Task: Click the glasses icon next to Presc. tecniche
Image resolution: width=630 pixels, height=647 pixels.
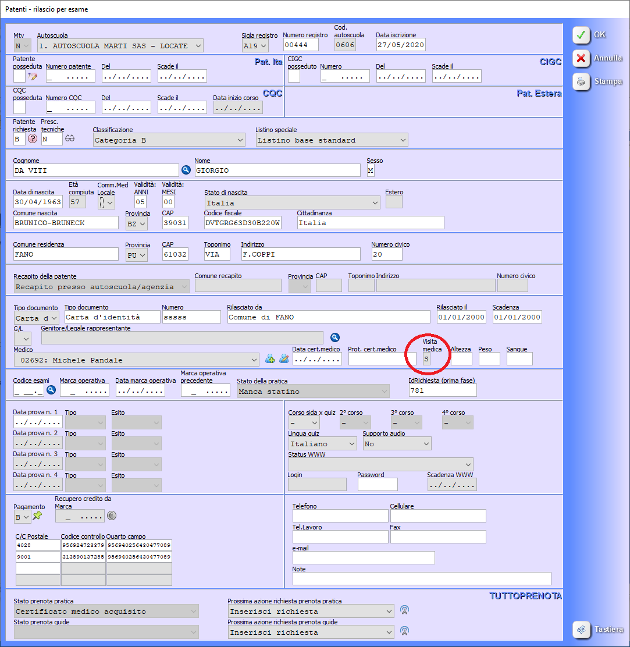Action: (x=70, y=139)
